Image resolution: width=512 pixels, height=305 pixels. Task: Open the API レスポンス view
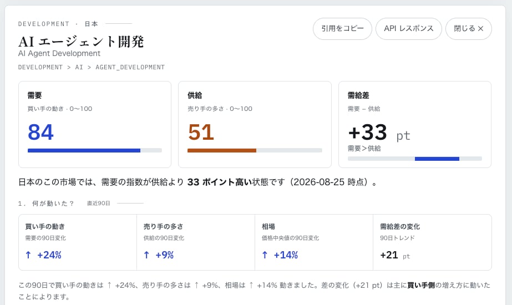pyautogui.click(x=408, y=29)
